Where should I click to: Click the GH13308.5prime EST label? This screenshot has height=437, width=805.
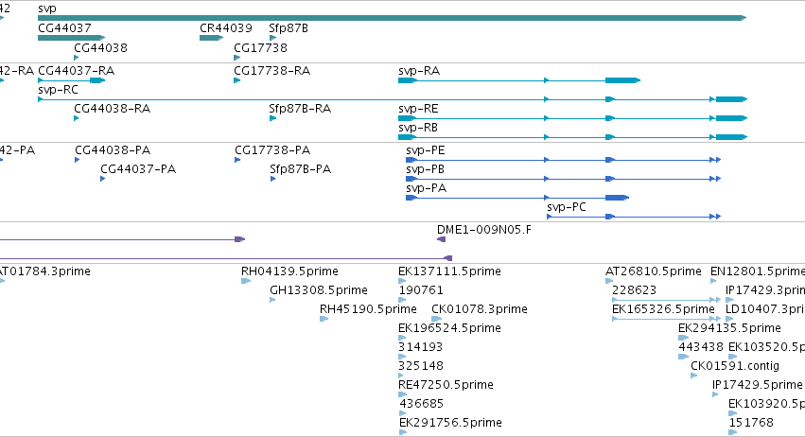(319, 290)
